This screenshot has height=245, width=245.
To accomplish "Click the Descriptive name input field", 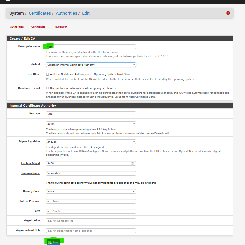I will tap(91, 47).
